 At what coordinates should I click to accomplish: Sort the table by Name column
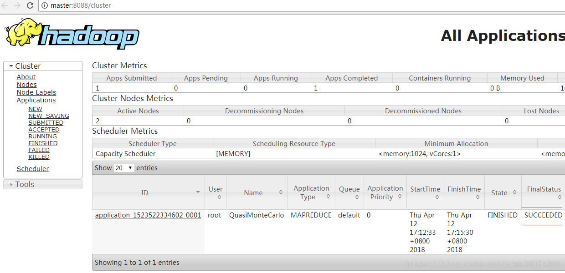click(x=257, y=192)
